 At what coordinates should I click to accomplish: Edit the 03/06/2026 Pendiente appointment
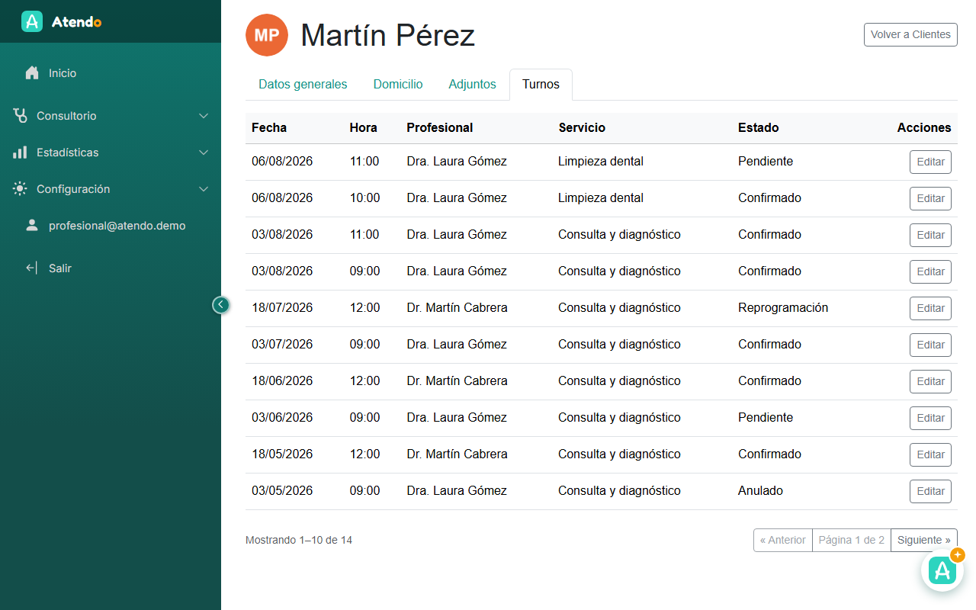point(930,418)
